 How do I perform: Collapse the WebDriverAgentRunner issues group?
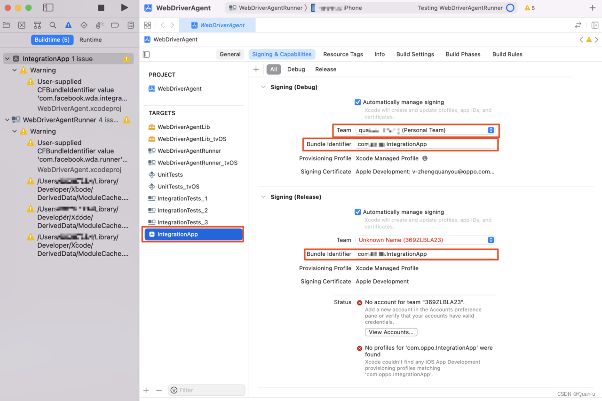coord(7,120)
